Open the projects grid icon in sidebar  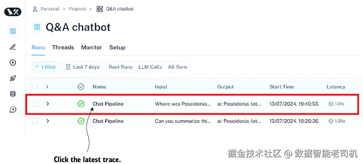click(13, 31)
